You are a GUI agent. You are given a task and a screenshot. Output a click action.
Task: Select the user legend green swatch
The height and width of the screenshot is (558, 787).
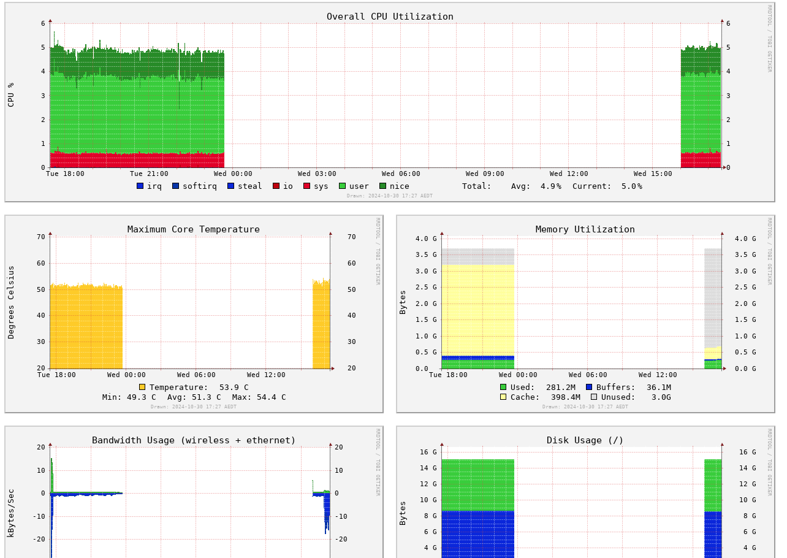click(x=342, y=186)
